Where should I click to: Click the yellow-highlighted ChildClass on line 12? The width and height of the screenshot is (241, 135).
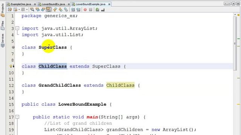(x=120, y=85)
